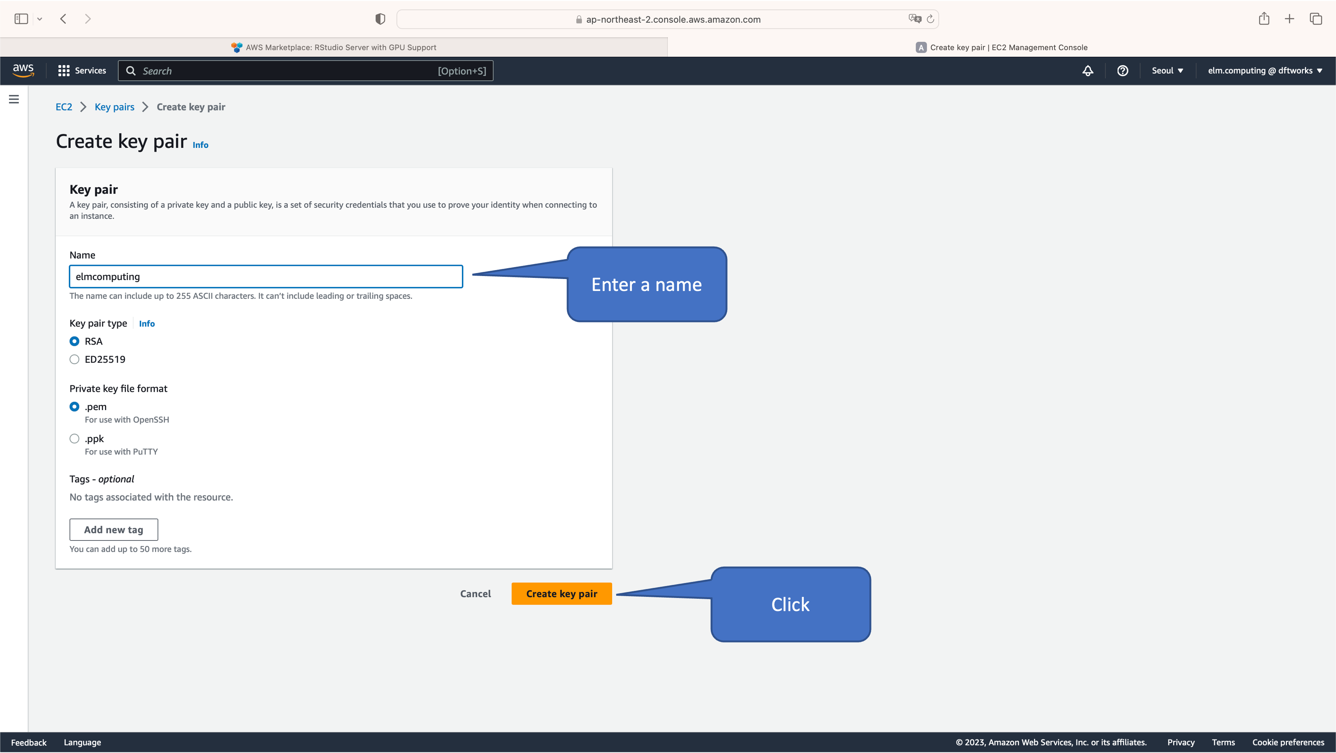Cancel the key pair creation
Viewport: 1336px width, 753px height.
click(475, 594)
